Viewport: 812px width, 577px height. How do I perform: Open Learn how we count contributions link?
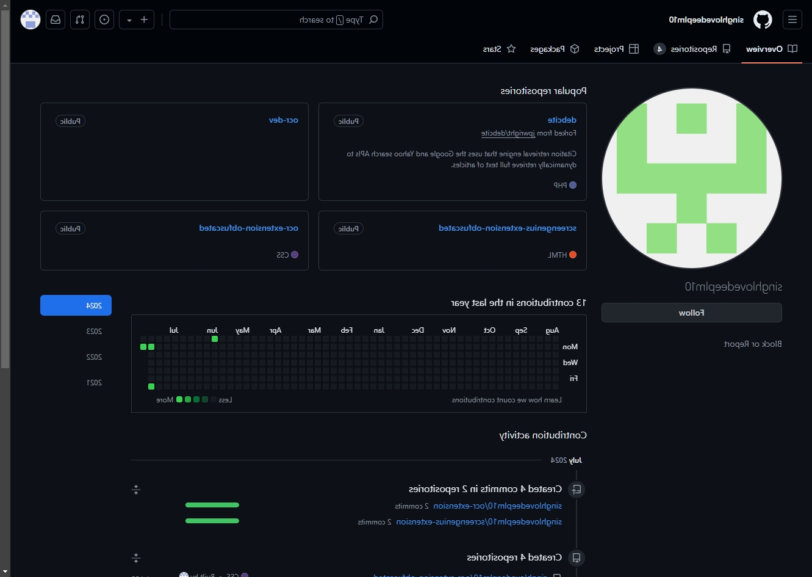[506, 400]
